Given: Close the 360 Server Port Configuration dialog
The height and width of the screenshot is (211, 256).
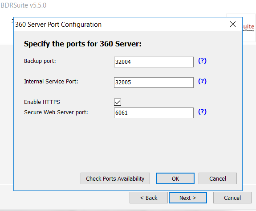Looking at the screenshot, I should point(233,24).
